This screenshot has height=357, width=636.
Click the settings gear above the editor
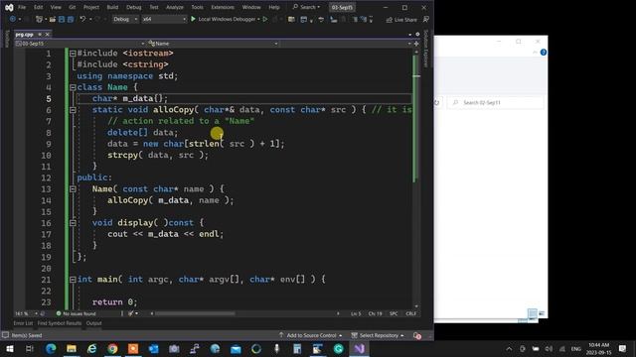(x=417, y=35)
